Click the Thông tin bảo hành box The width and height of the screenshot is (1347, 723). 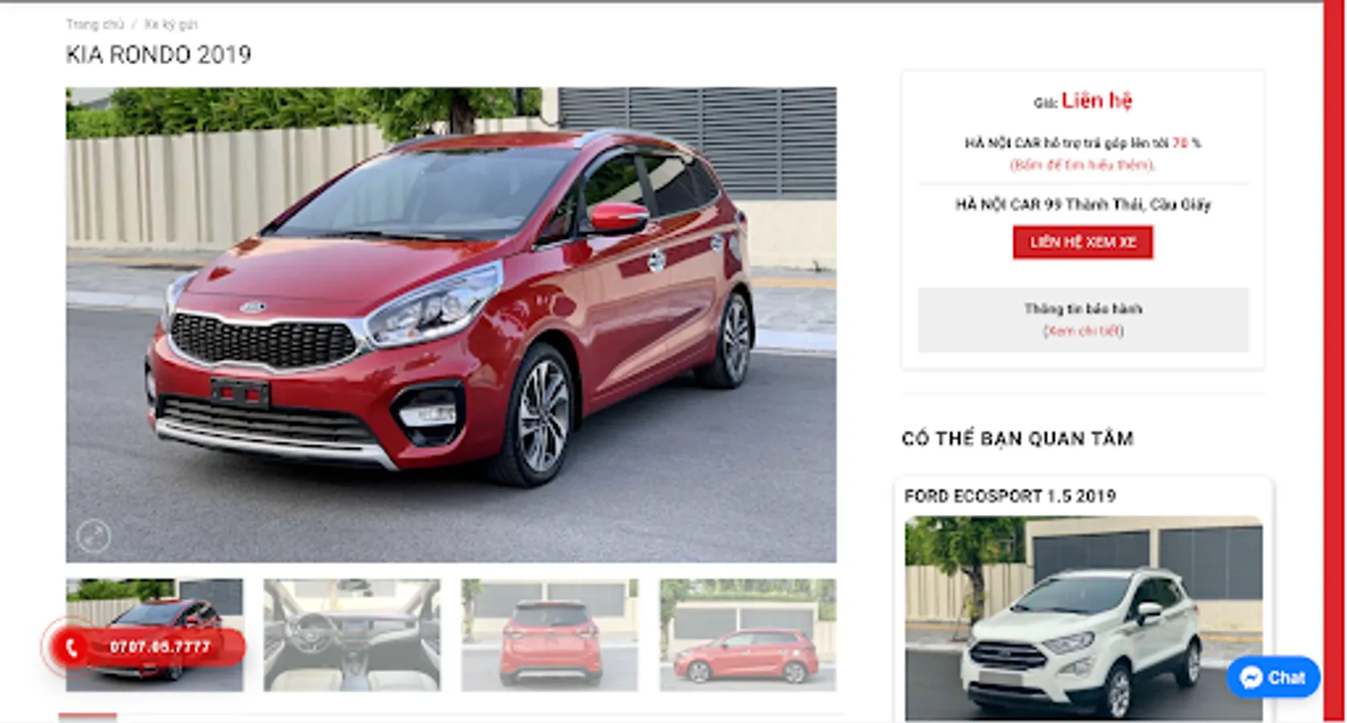pos(1083,320)
